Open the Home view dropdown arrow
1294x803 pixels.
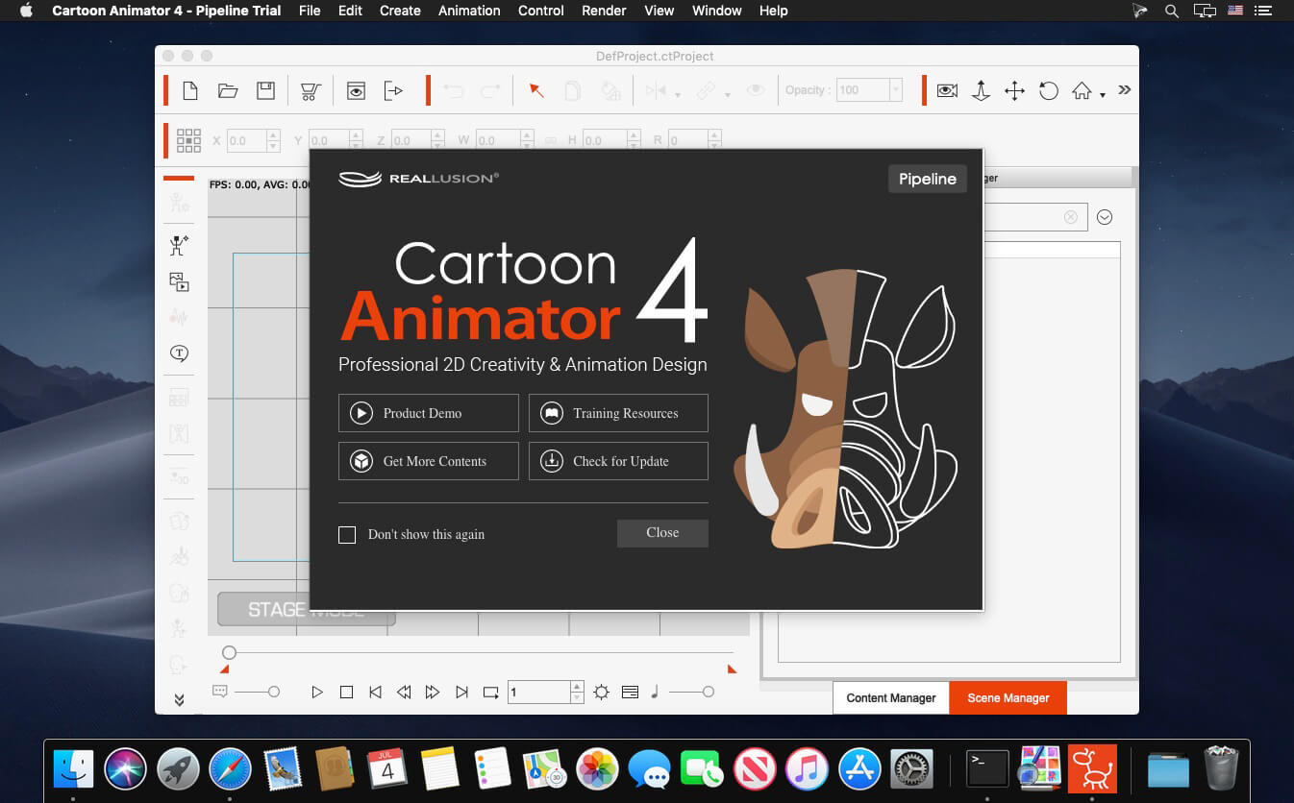pos(1103,94)
